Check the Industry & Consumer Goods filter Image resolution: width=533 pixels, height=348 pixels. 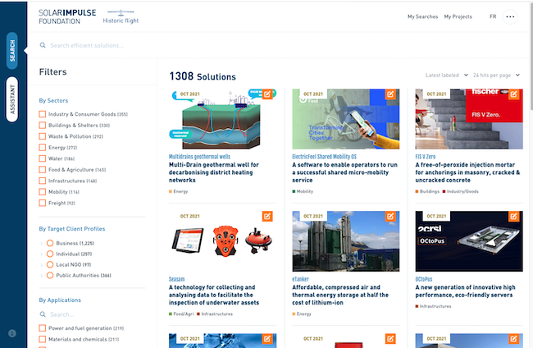pyautogui.click(x=43, y=114)
